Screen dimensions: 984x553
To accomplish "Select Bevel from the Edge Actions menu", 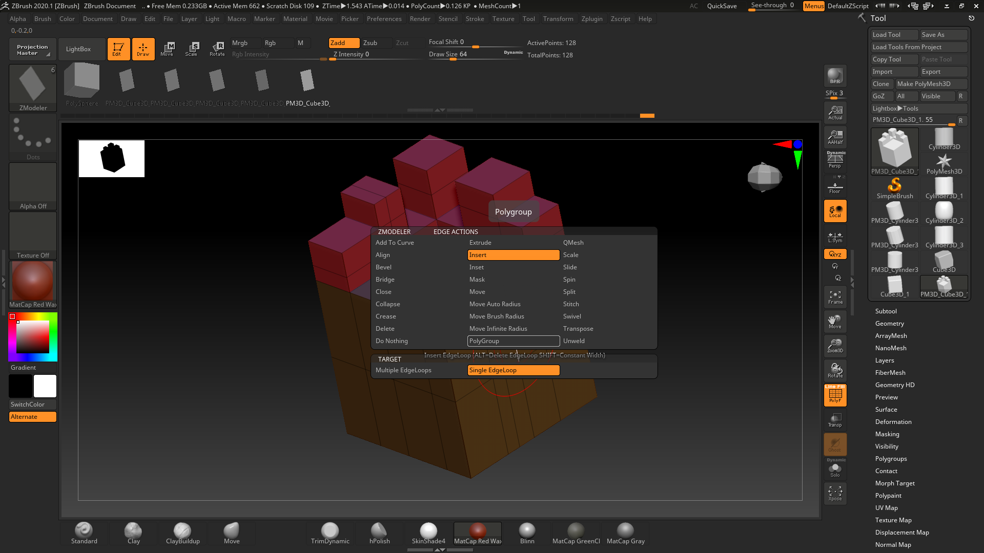I will pos(383,267).
